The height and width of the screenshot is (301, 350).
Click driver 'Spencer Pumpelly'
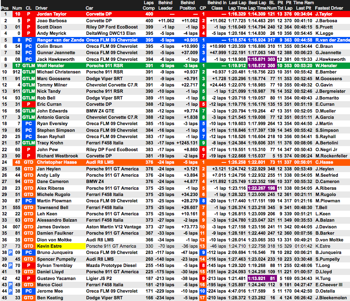(x=56, y=259)
